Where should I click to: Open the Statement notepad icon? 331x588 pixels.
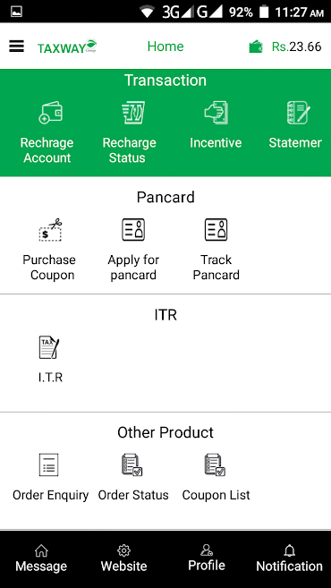(299, 113)
